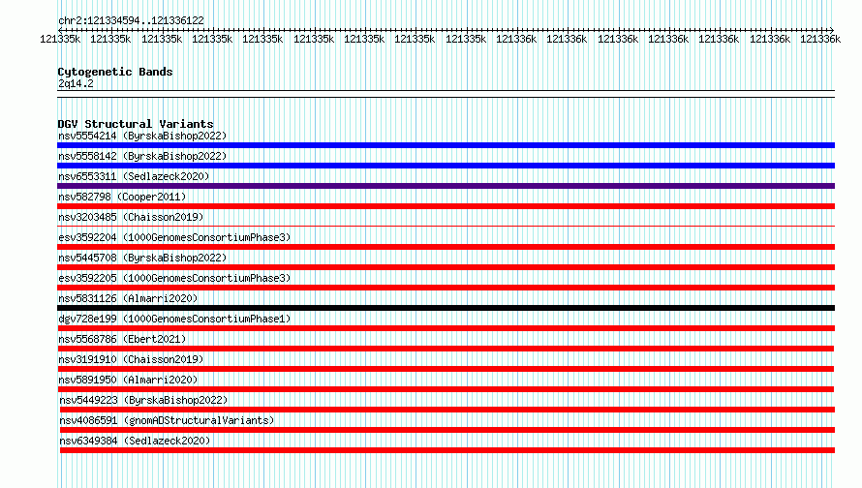862x488 pixels.
Task: Click the red bar under nsv4086591
Action: [446, 430]
